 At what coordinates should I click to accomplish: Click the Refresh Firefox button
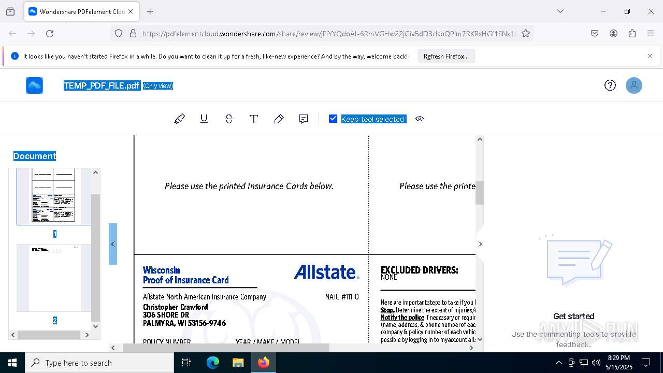click(446, 56)
